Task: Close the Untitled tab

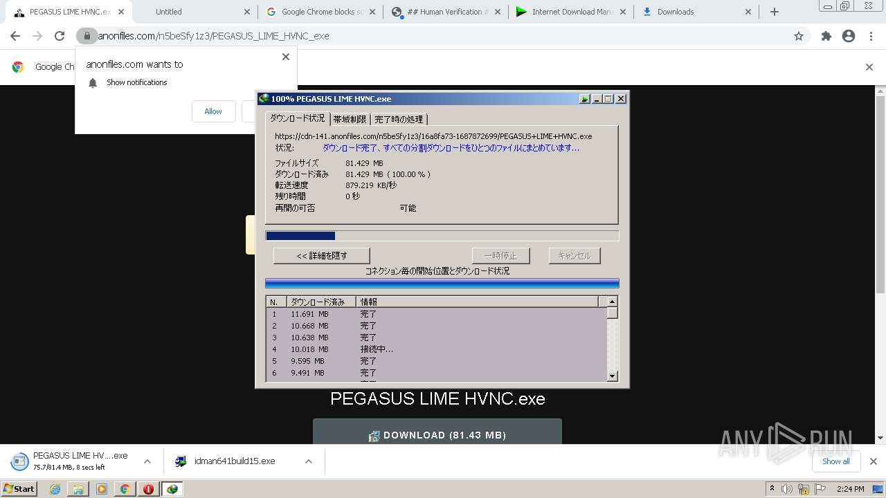Action: tap(247, 12)
